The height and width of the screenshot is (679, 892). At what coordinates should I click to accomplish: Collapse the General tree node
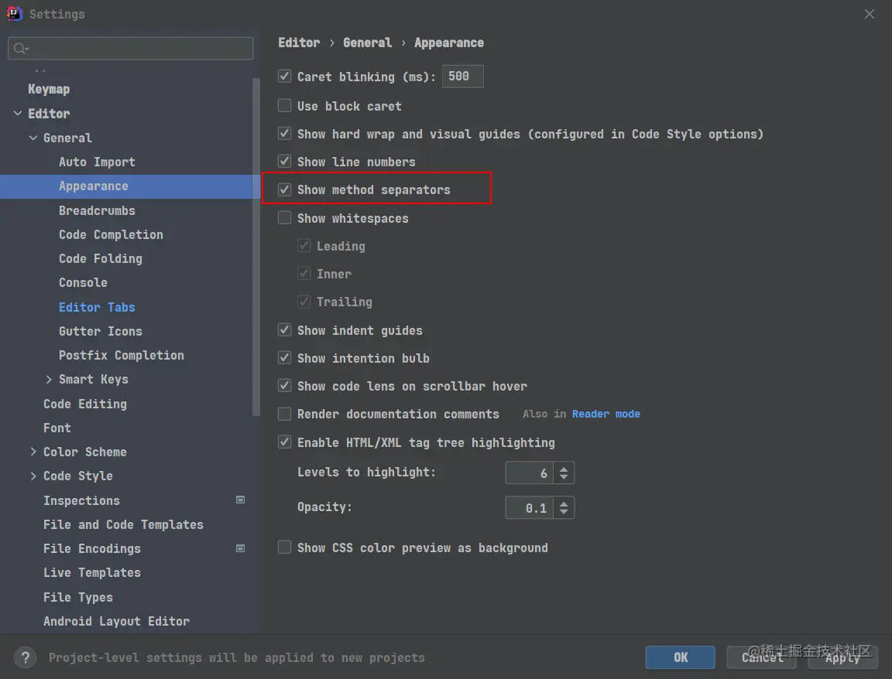point(33,138)
